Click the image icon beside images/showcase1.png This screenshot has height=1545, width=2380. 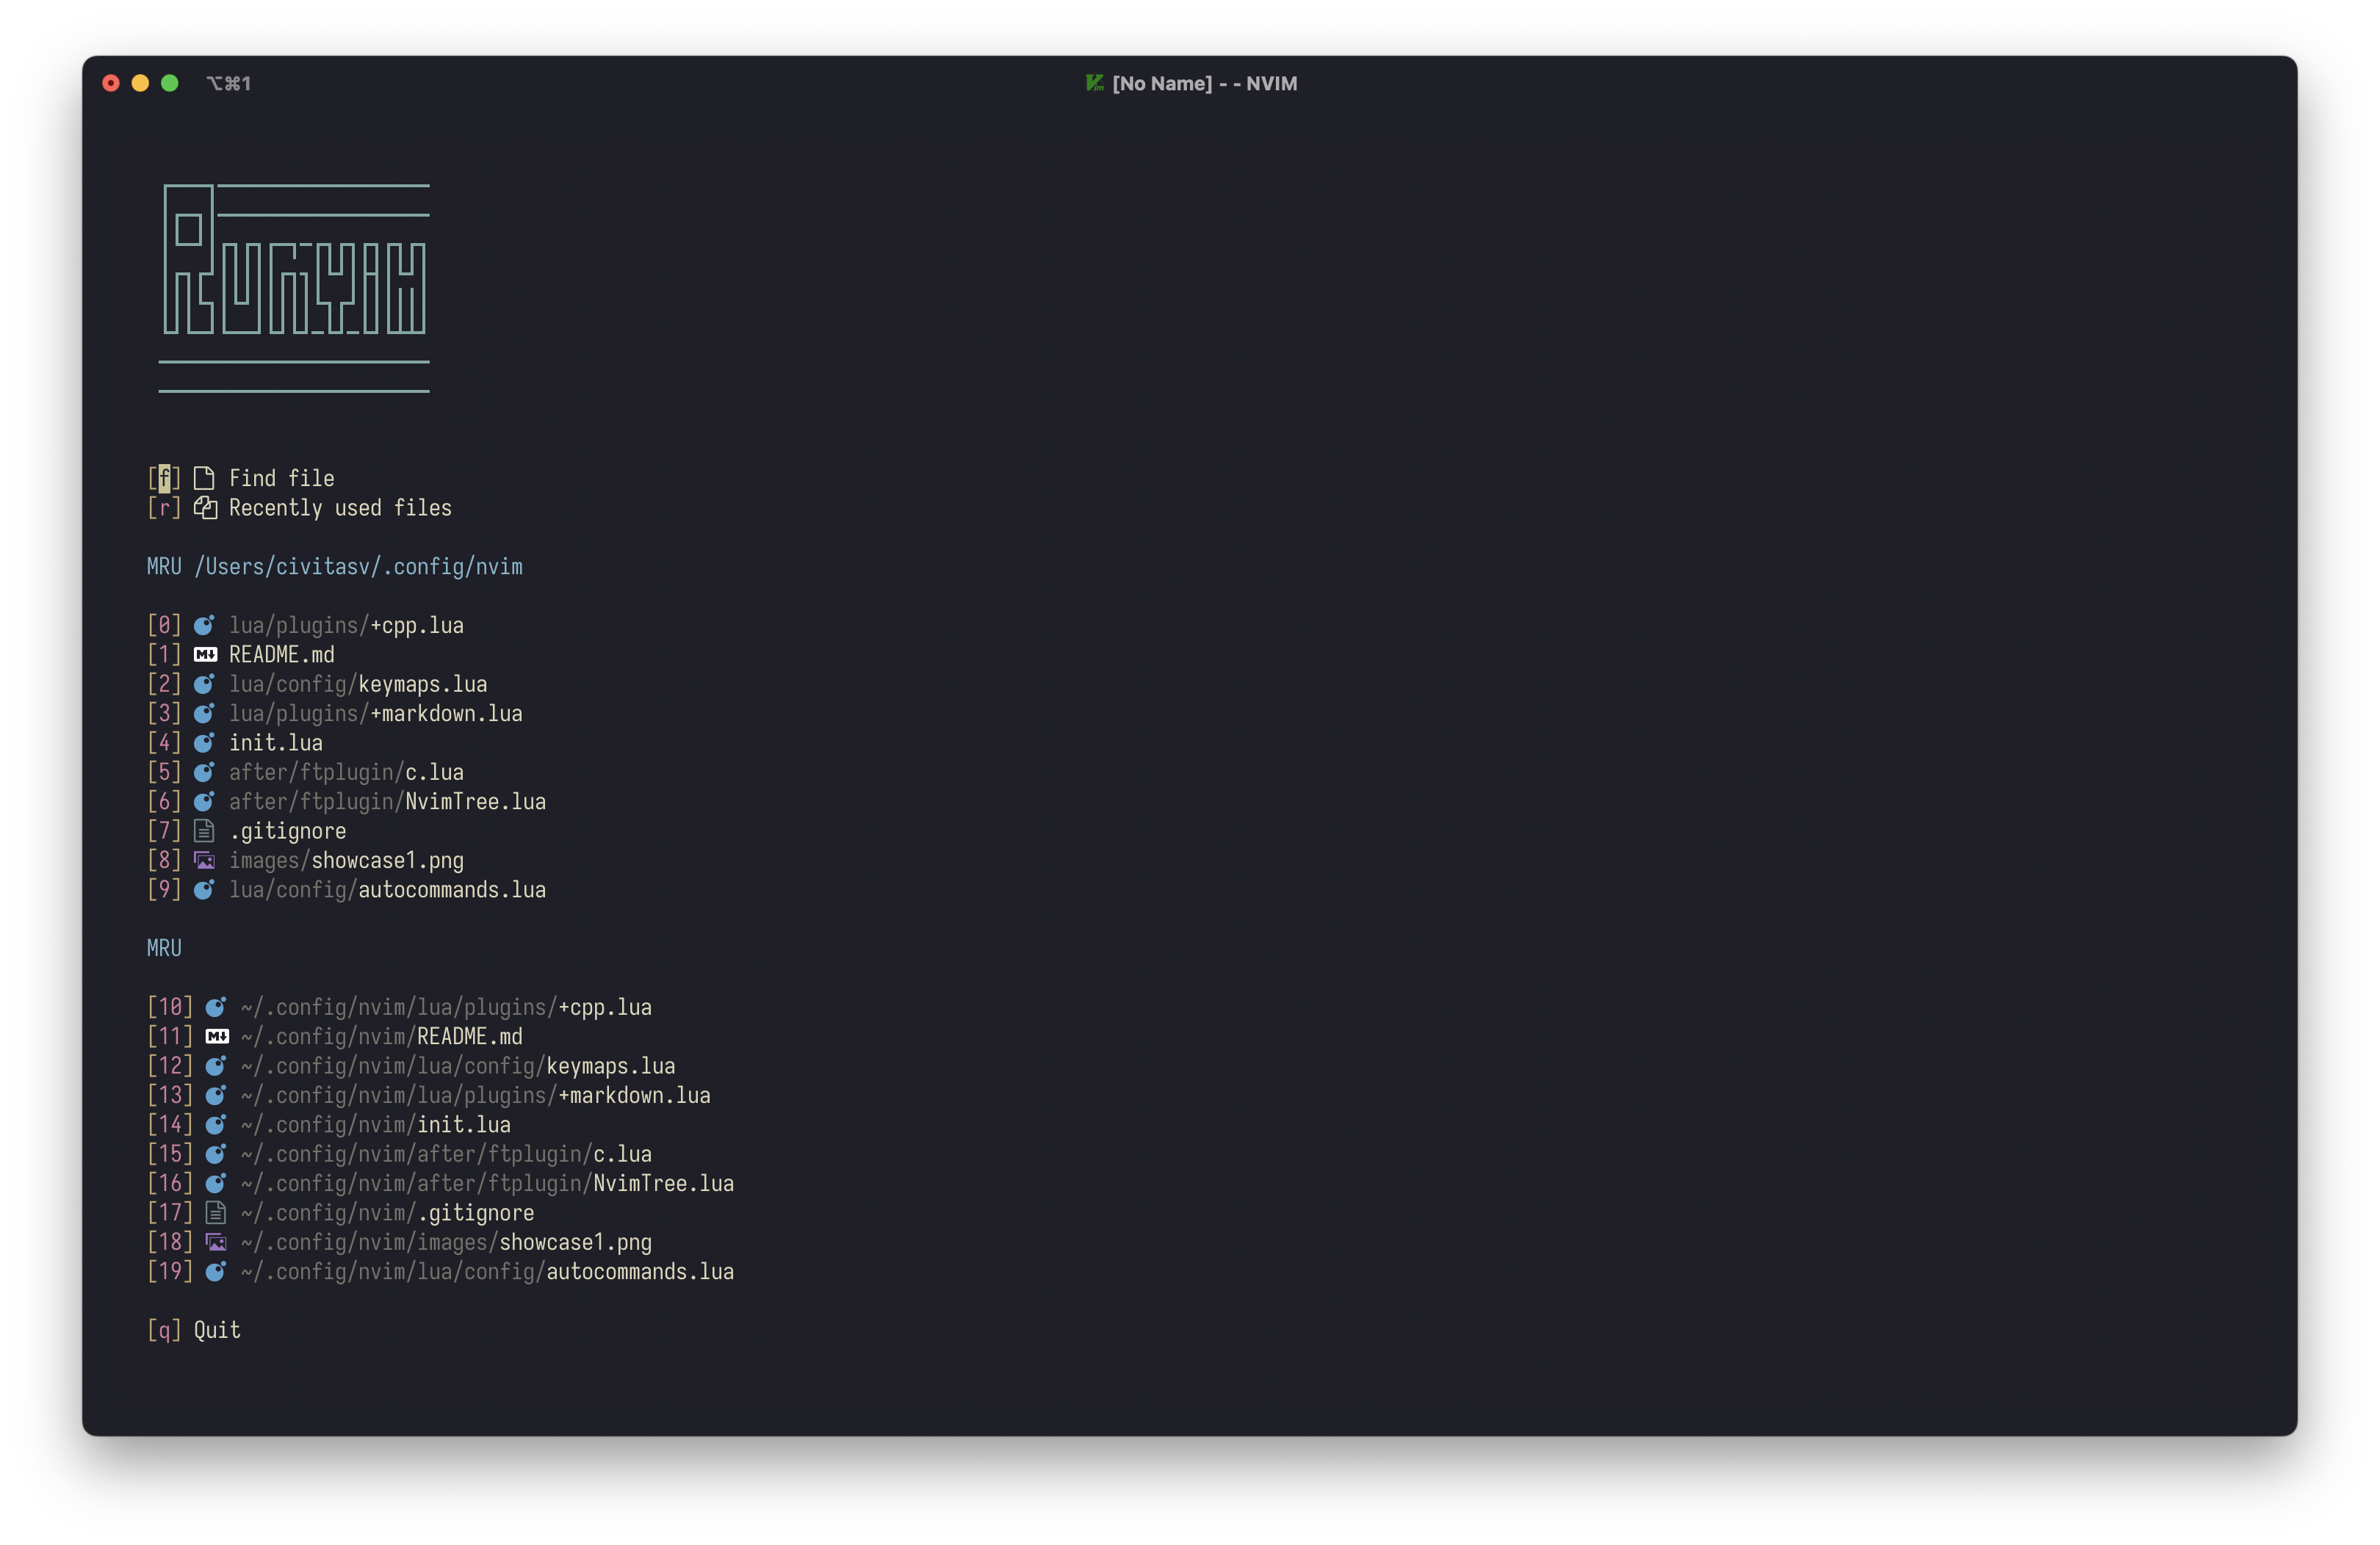click(x=204, y=861)
